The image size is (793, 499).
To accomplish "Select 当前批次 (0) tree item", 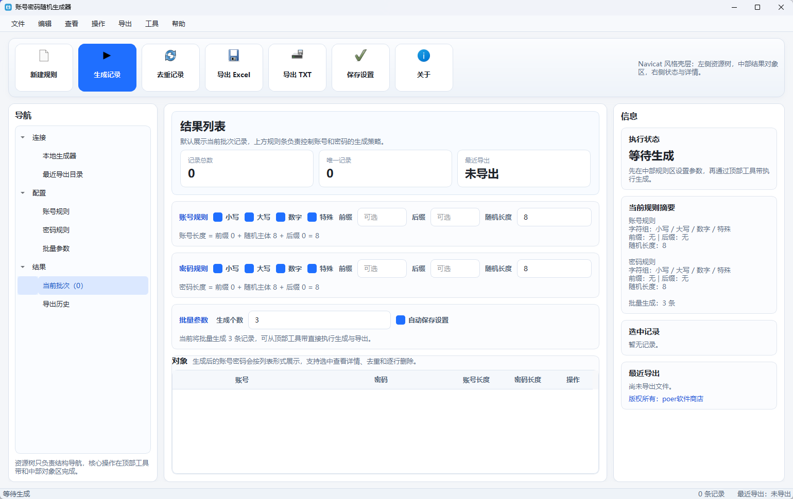I will point(83,286).
